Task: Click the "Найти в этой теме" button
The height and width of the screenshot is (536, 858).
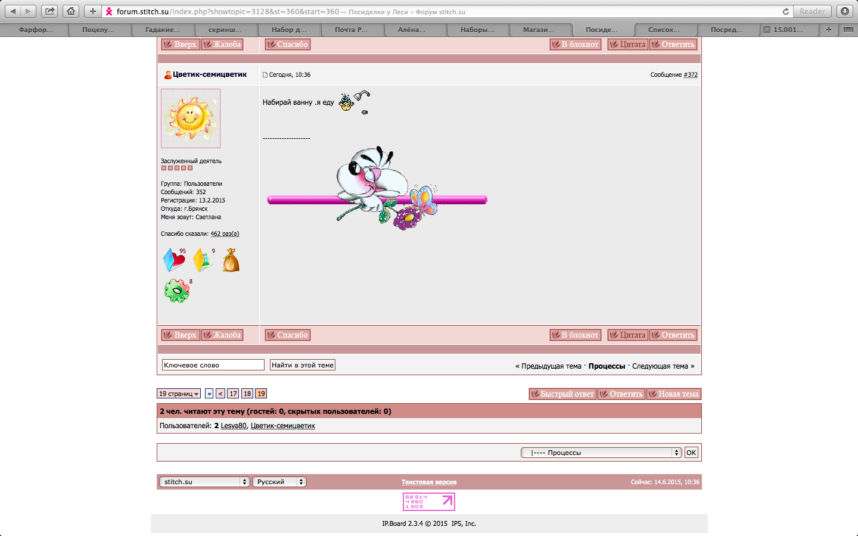Action: (x=302, y=365)
